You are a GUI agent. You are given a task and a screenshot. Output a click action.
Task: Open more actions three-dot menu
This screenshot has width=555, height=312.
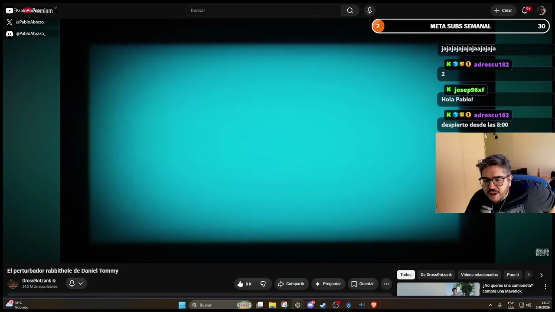386,284
